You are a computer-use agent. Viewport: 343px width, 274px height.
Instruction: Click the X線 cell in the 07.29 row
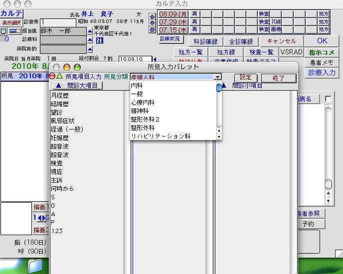pyautogui.click(x=276, y=22)
